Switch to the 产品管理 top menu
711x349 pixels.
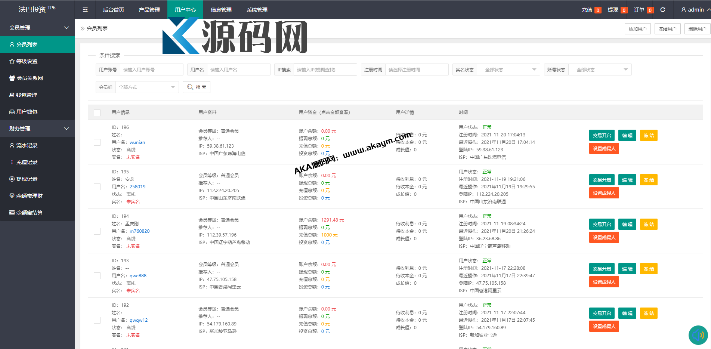click(149, 10)
